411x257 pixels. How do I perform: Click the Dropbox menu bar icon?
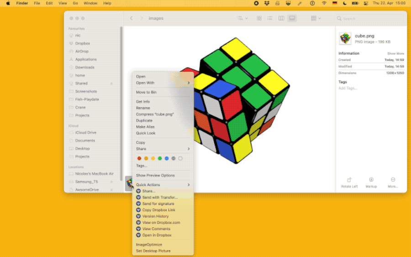click(267, 3)
